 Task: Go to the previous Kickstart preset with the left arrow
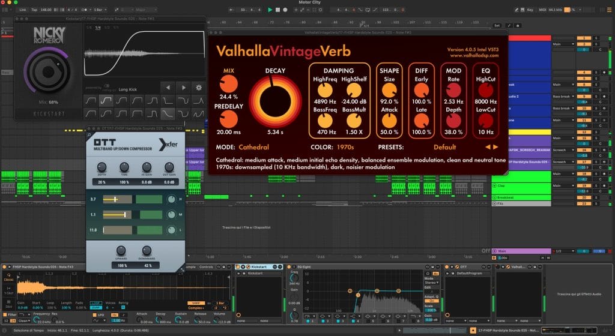click(x=168, y=88)
